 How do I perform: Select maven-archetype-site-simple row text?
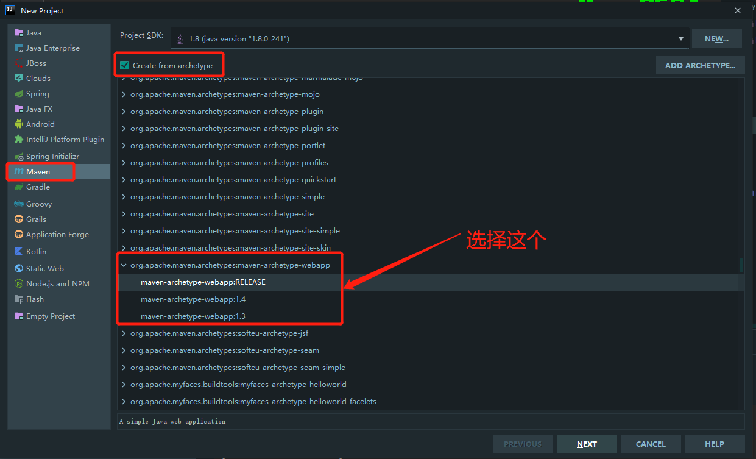point(235,231)
